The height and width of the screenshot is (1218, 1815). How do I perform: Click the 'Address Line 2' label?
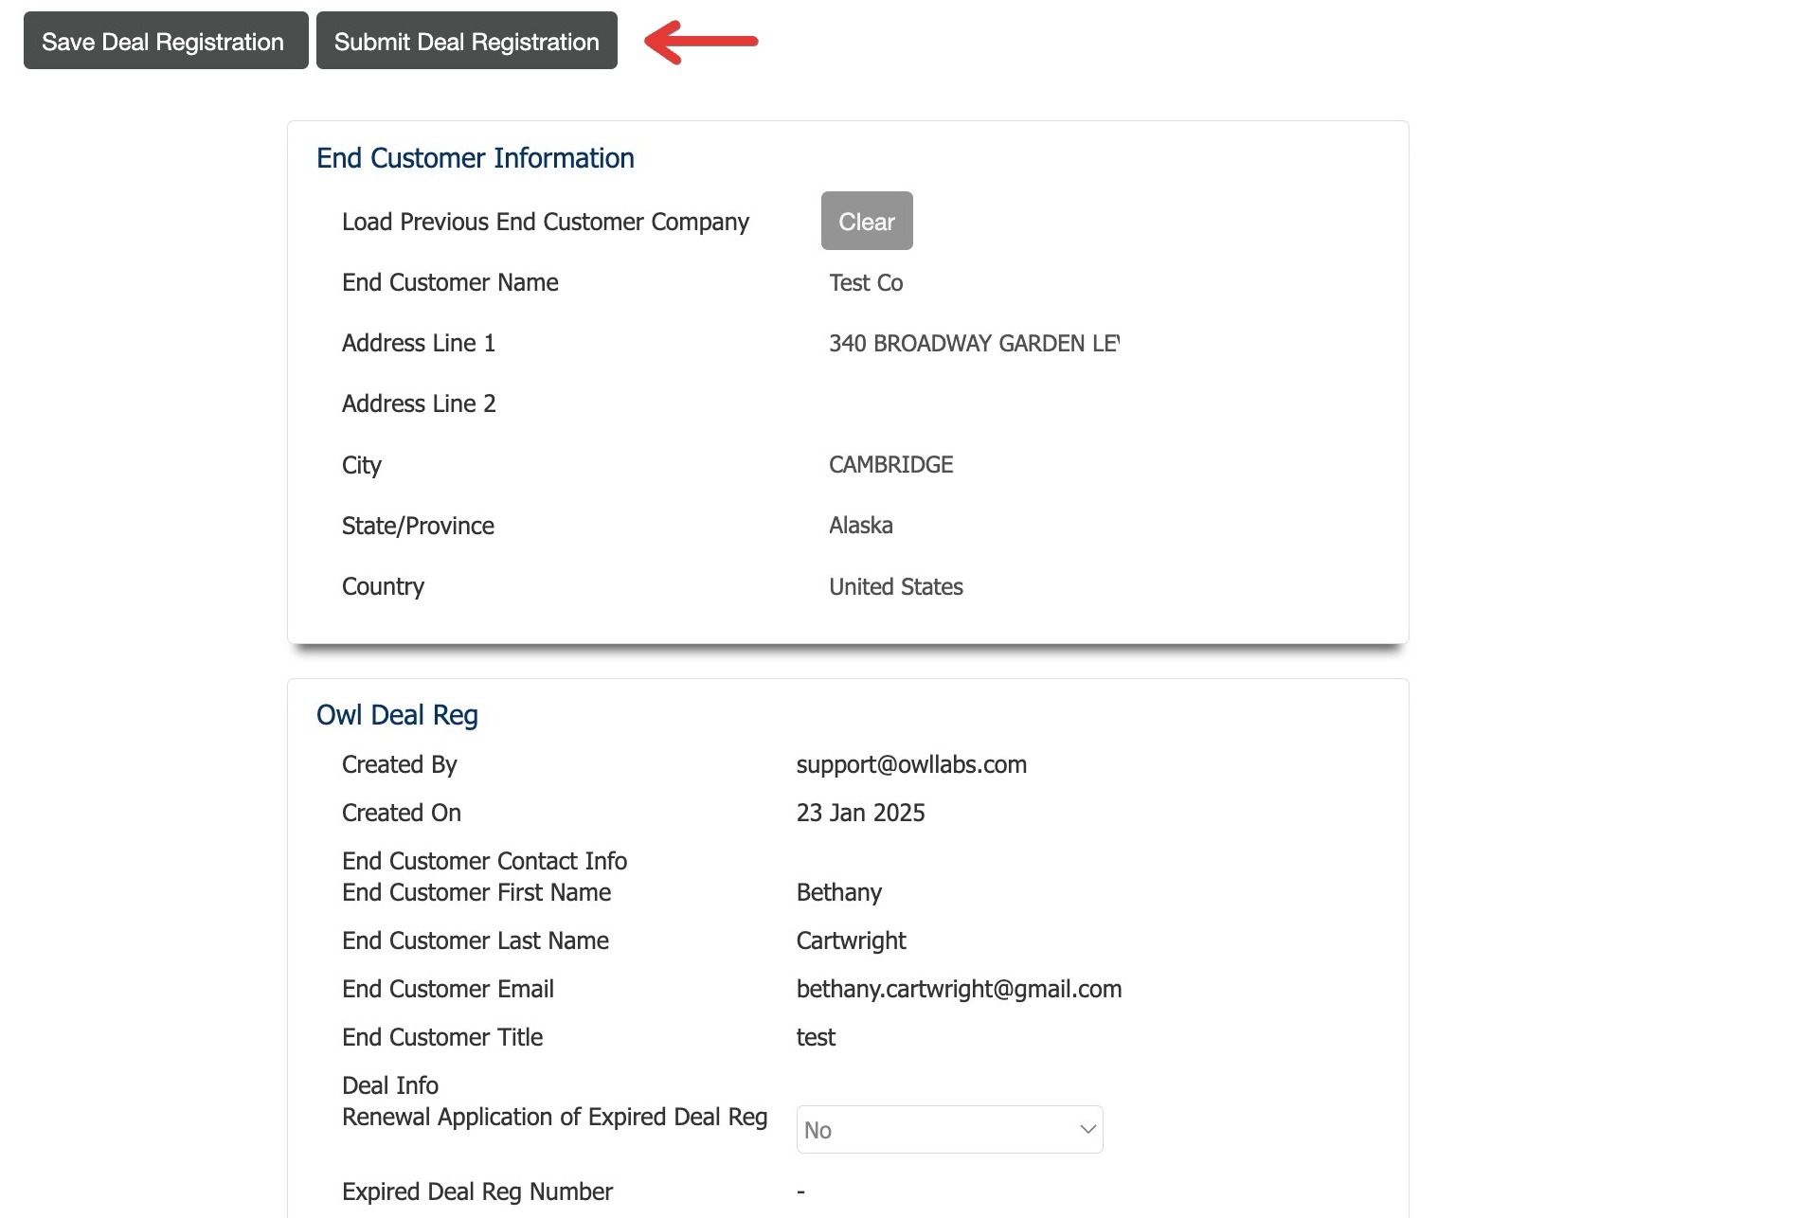[419, 403]
